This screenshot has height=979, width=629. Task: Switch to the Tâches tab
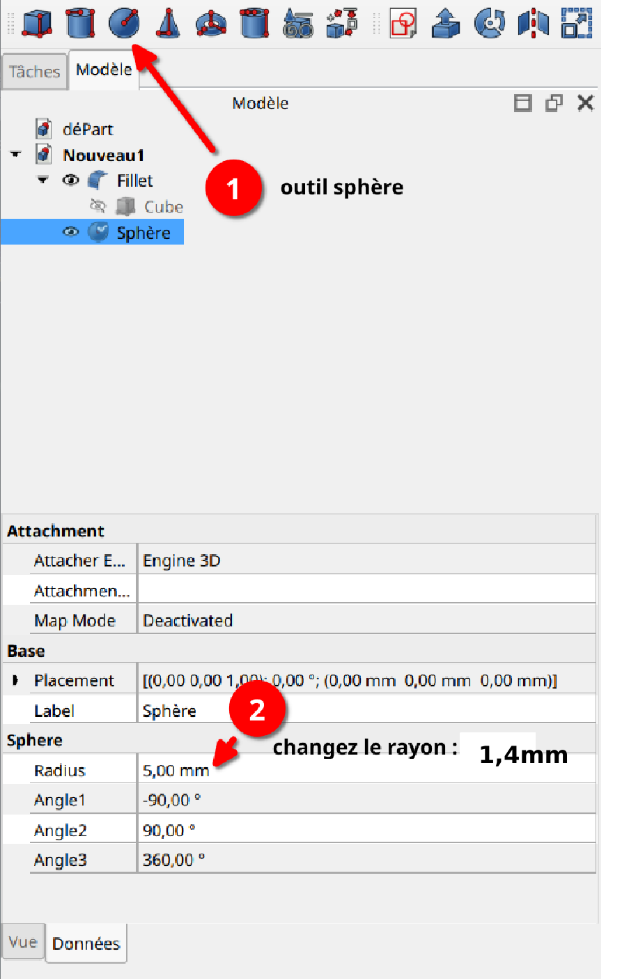(34, 72)
